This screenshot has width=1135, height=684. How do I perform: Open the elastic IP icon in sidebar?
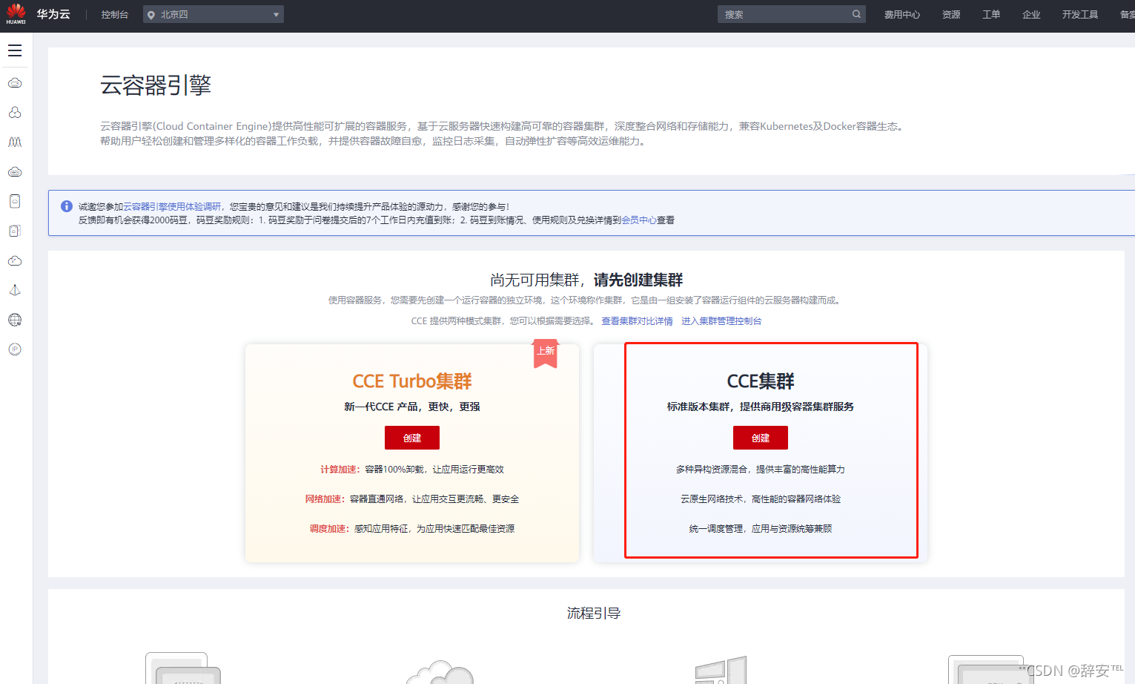(15, 349)
